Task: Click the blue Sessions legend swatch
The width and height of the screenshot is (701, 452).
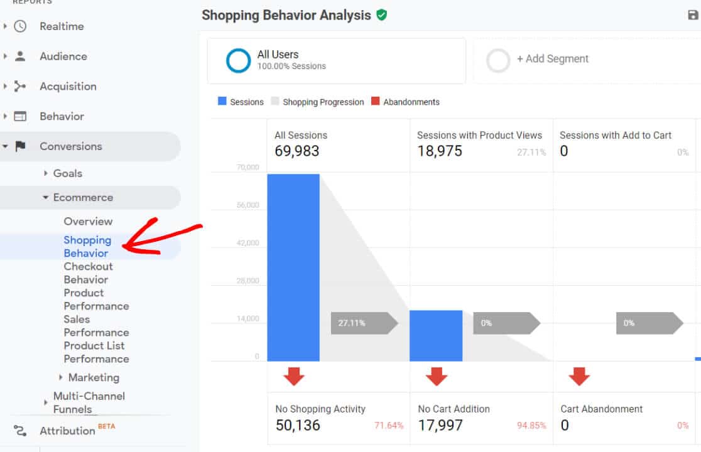Action: pyautogui.click(x=222, y=101)
